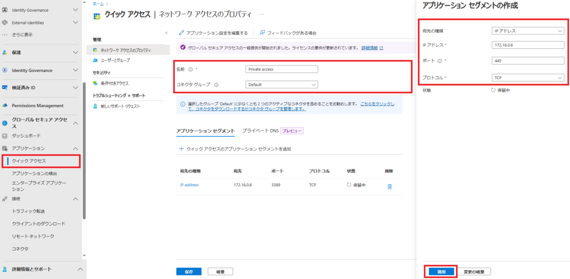Viewport: 570px width, 279px height.
Task: Open the プロトコル TCP dropdown
Action: 528,78
